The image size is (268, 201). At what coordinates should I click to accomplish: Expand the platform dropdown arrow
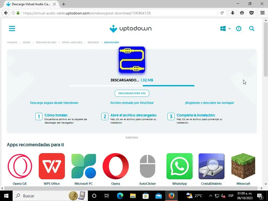(230, 29)
